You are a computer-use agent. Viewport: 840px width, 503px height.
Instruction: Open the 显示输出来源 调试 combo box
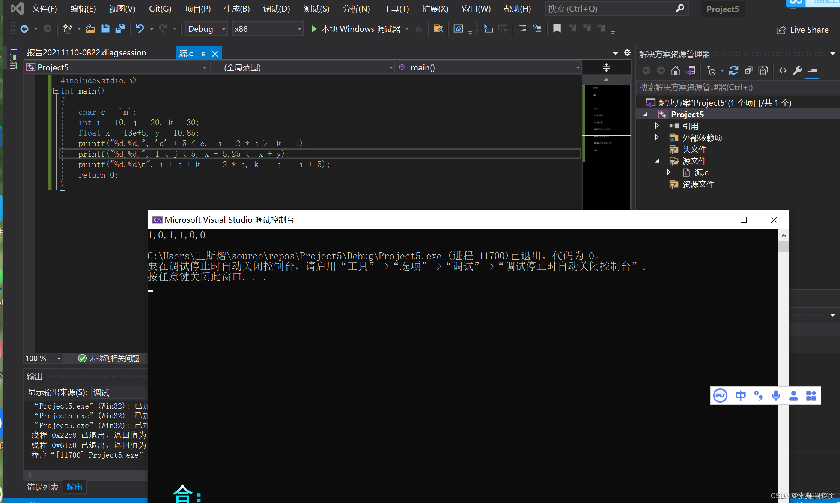[x=119, y=392]
